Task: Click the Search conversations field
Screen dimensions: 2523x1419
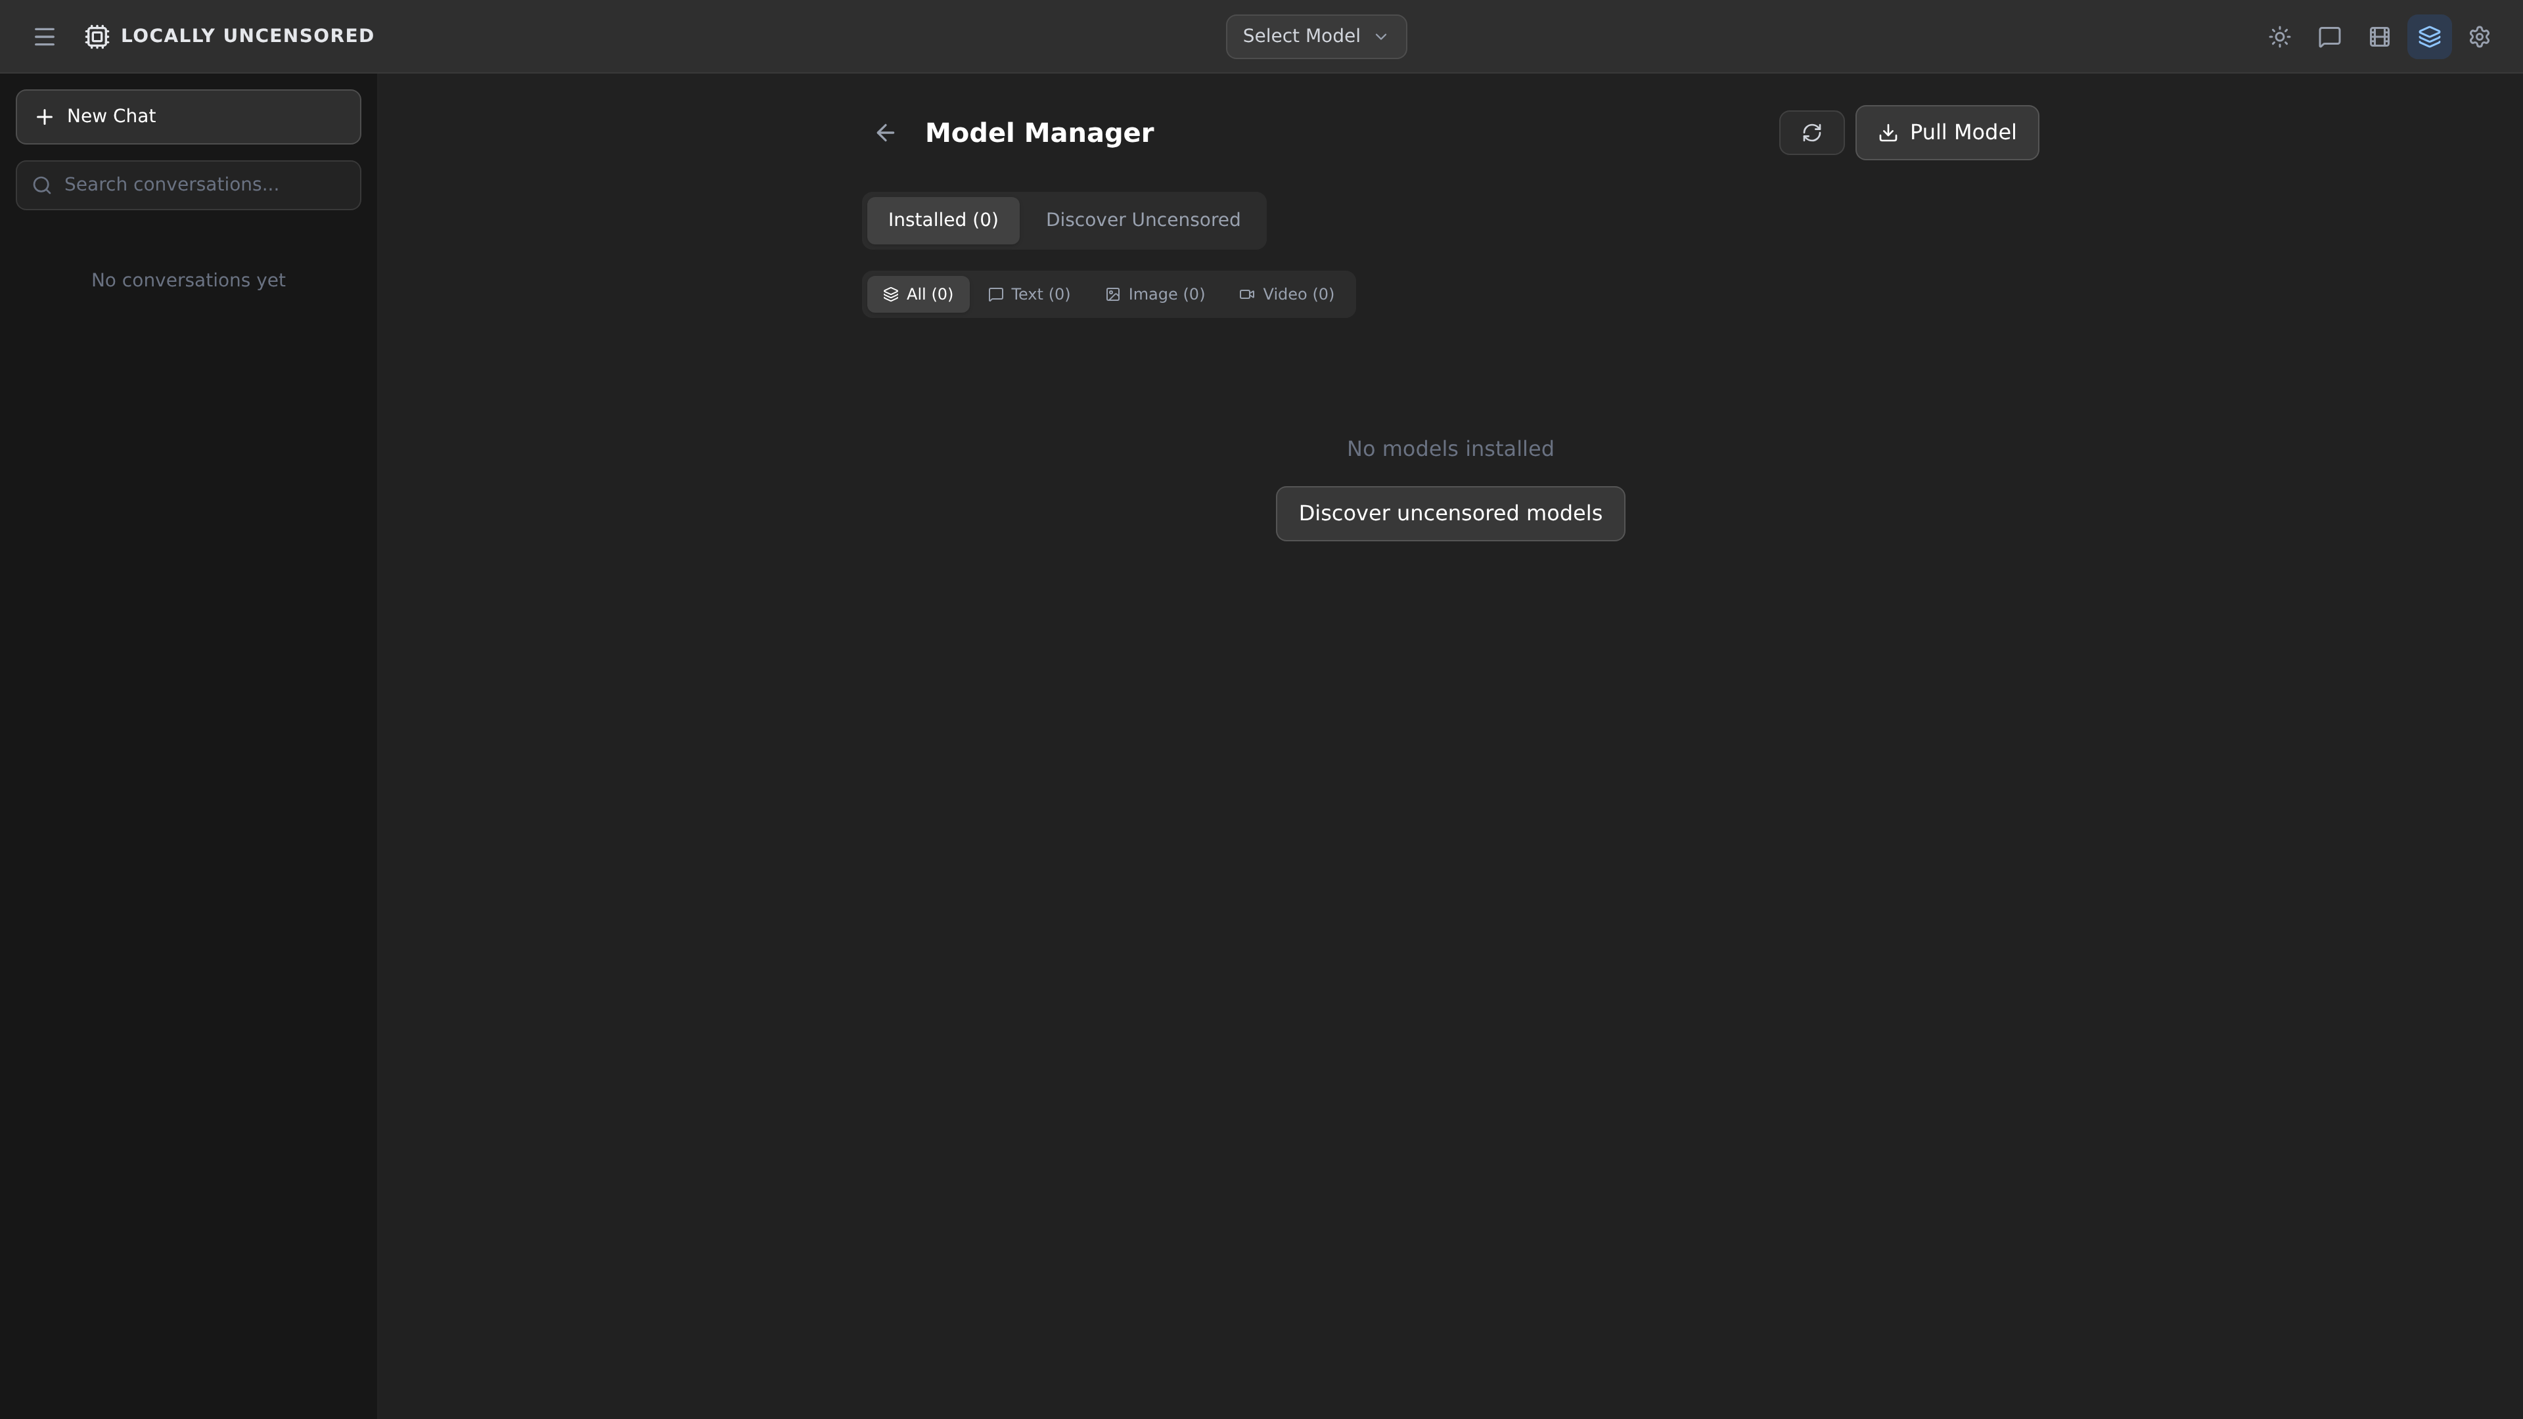Action: (187, 184)
